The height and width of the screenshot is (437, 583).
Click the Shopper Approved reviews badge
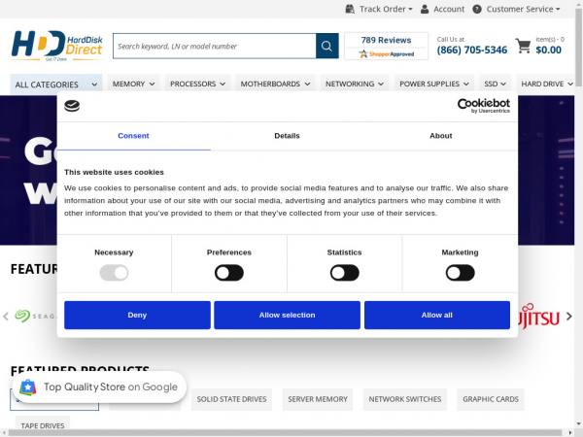tap(386, 47)
